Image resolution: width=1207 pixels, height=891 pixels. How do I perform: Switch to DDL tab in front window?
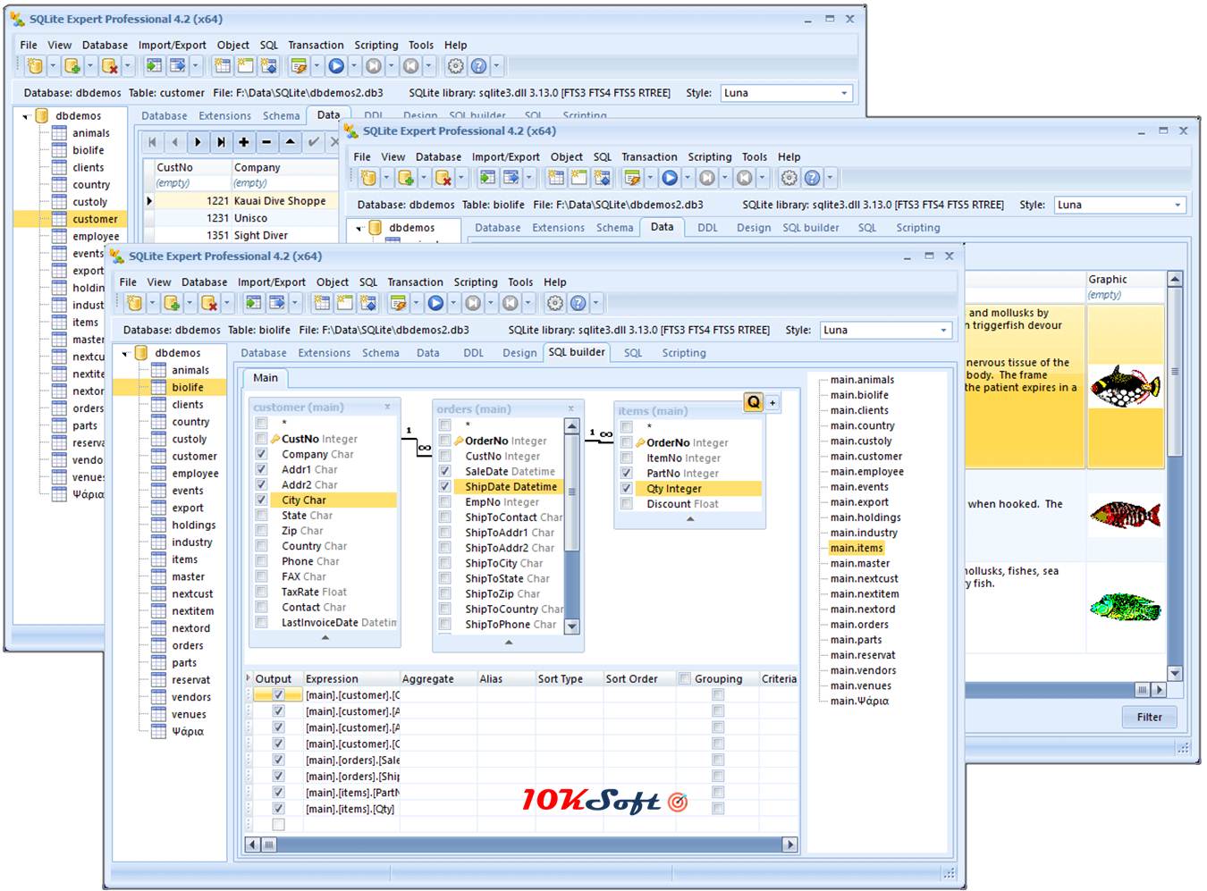474,353
